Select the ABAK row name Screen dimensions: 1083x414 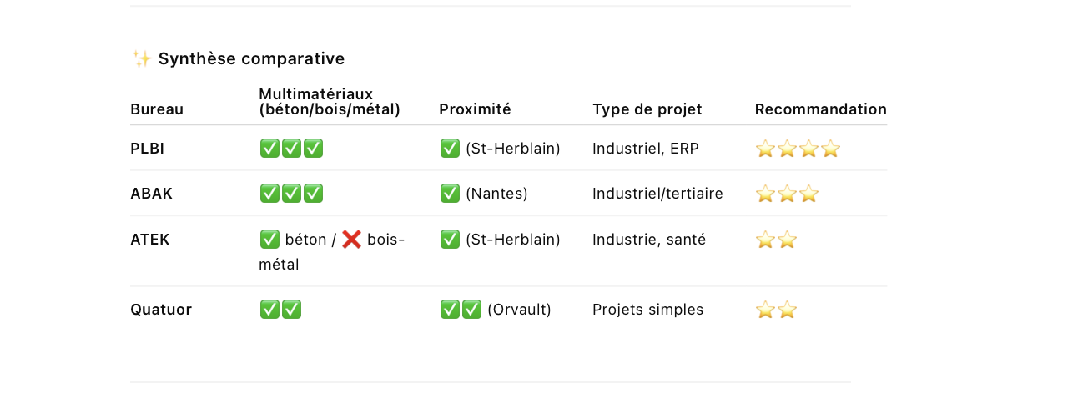coord(151,194)
